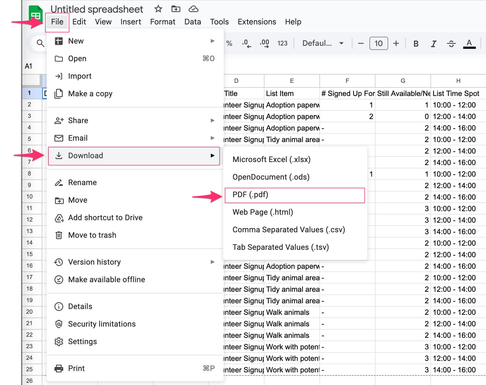The height and width of the screenshot is (385, 486).
Task: Choose Open from the File menu
Action: 135,58
